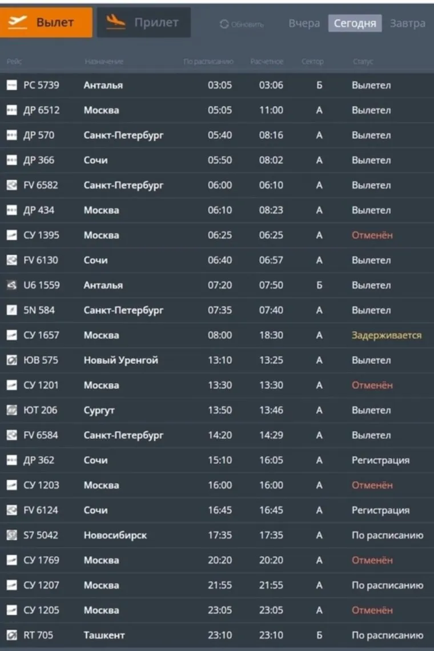Click the airline icon for flight 5N 584

pyautogui.click(x=11, y=310)
